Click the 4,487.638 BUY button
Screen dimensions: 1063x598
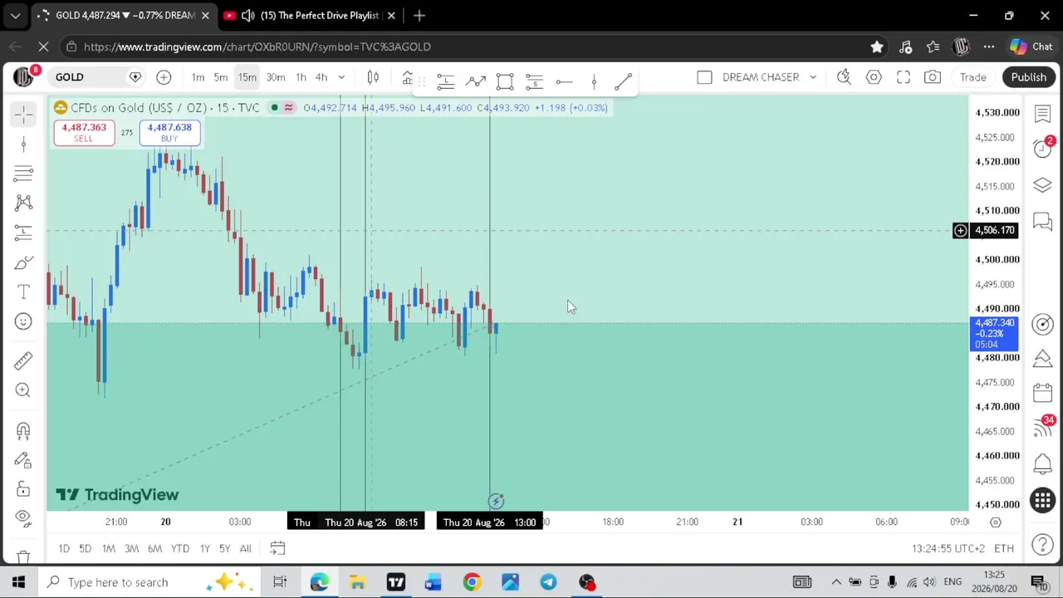(x=169, y=132)
